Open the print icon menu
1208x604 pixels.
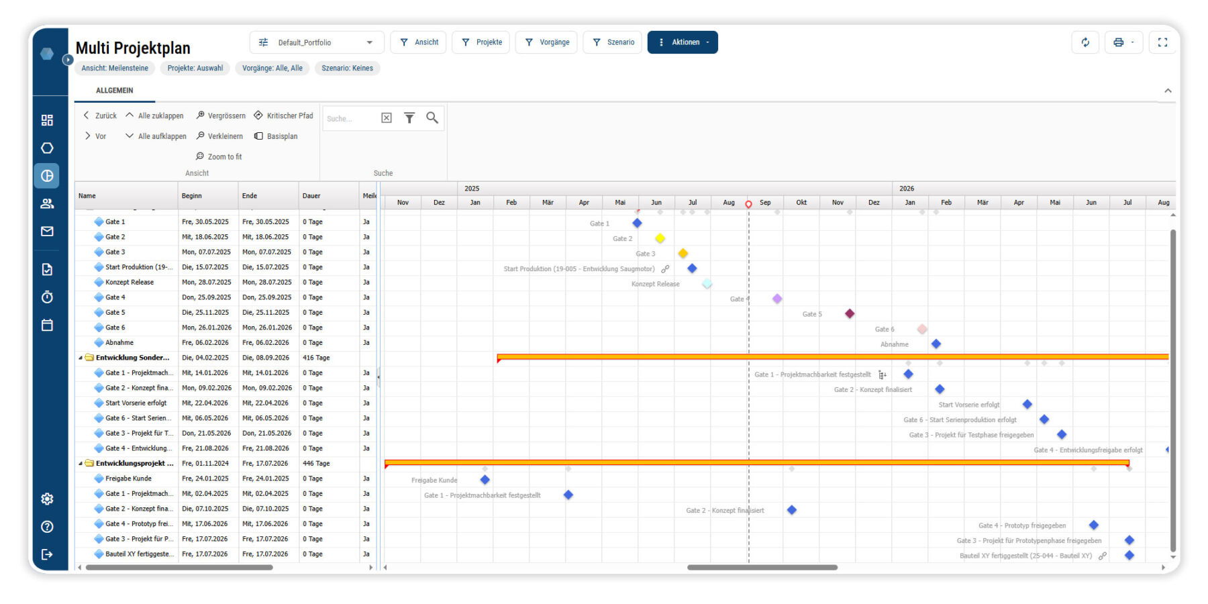point(1123,42)
